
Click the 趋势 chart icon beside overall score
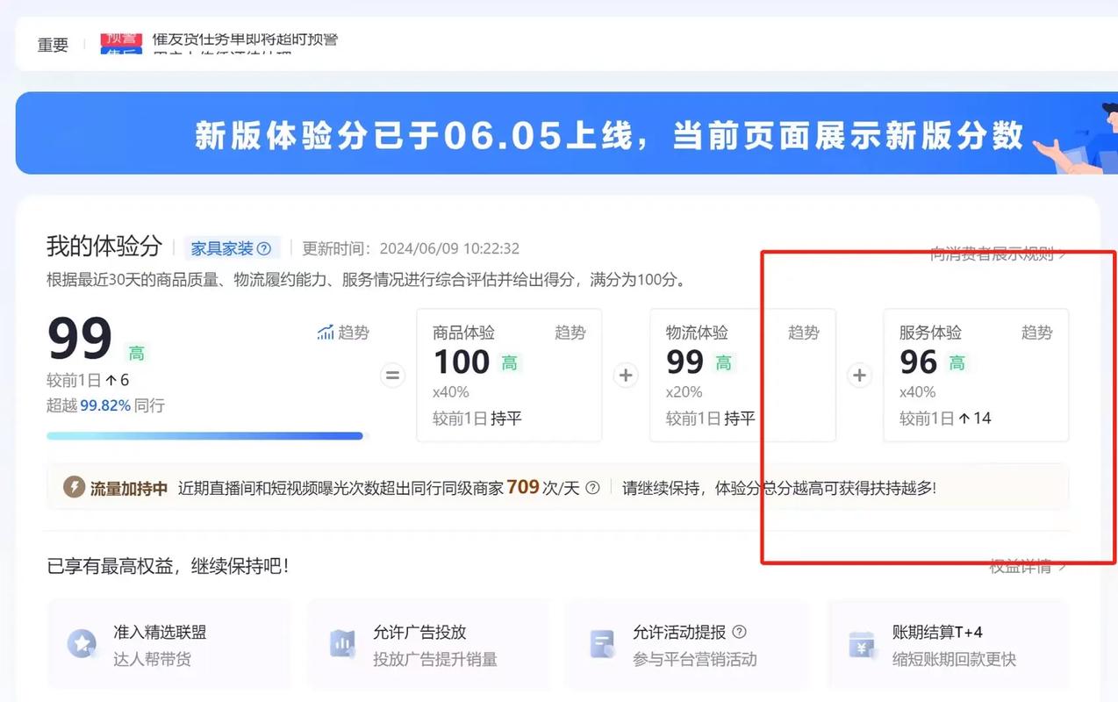pos(326,333)
